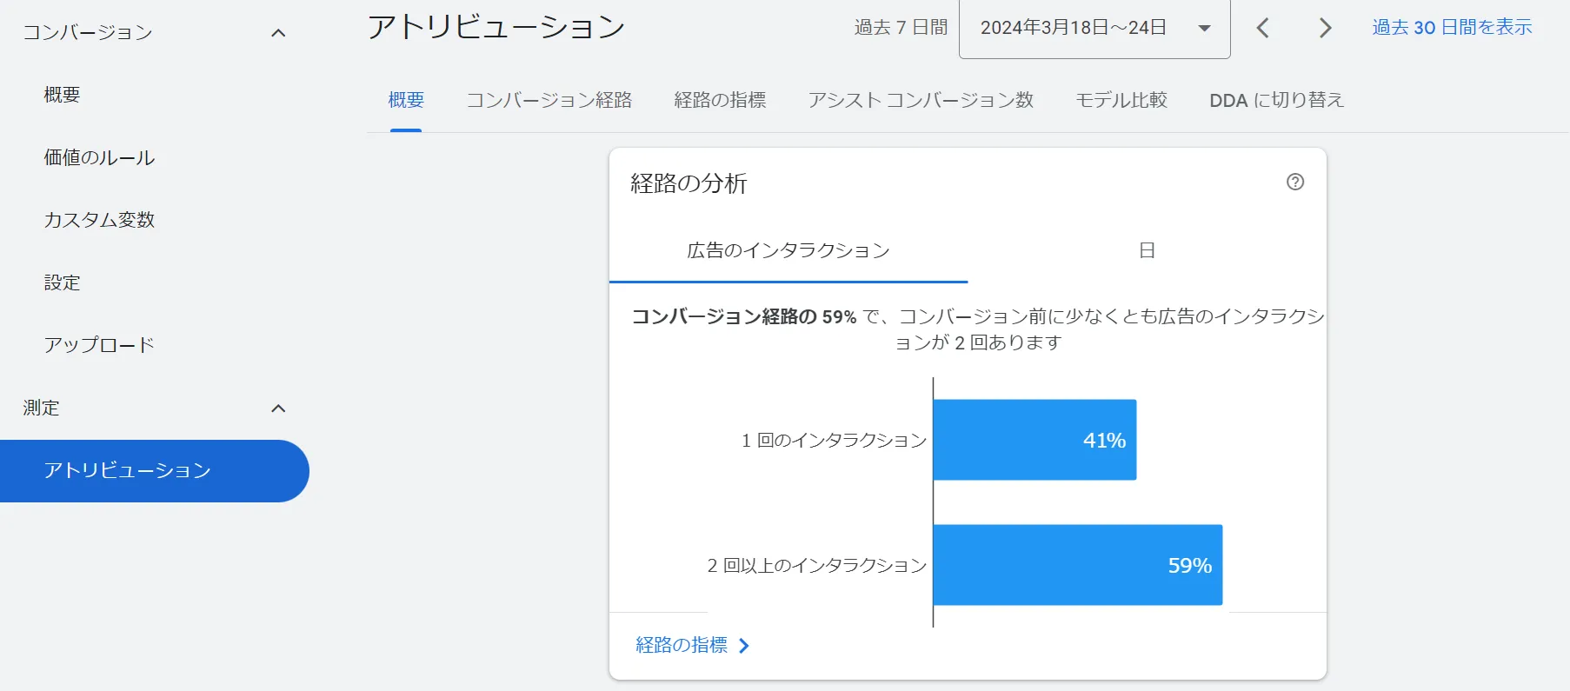This screenshot has width=1570, height=691.
Task: Switch to コンバージョン経路 tab
Action: (x=549, y=100)
